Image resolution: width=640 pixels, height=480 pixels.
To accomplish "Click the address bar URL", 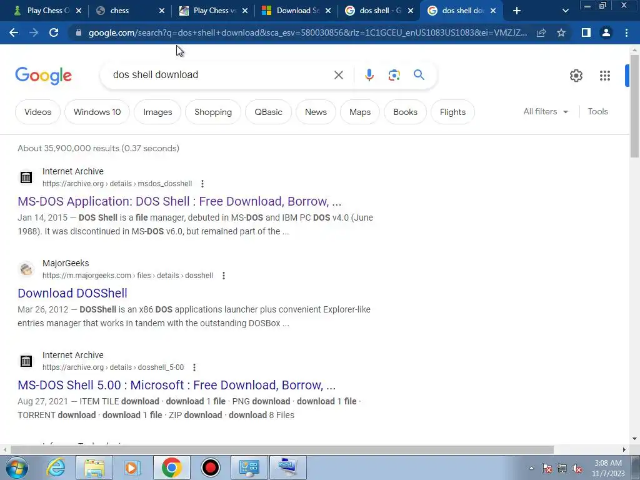I will pos(307,32).
